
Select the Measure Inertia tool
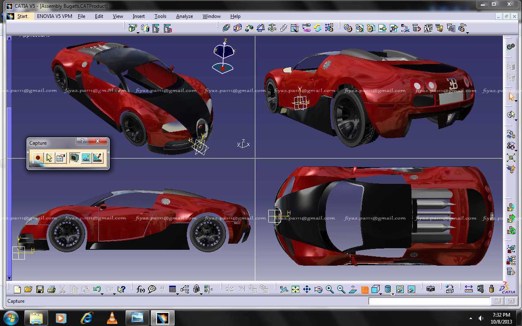pos(491,289)
